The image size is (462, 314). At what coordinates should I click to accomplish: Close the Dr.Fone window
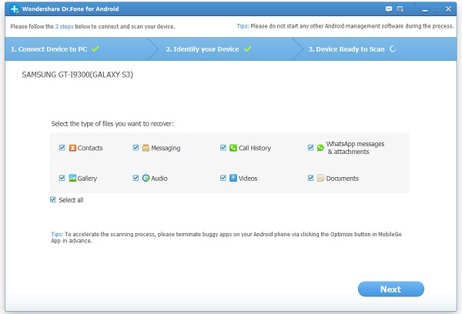click(x=448, y=9)
